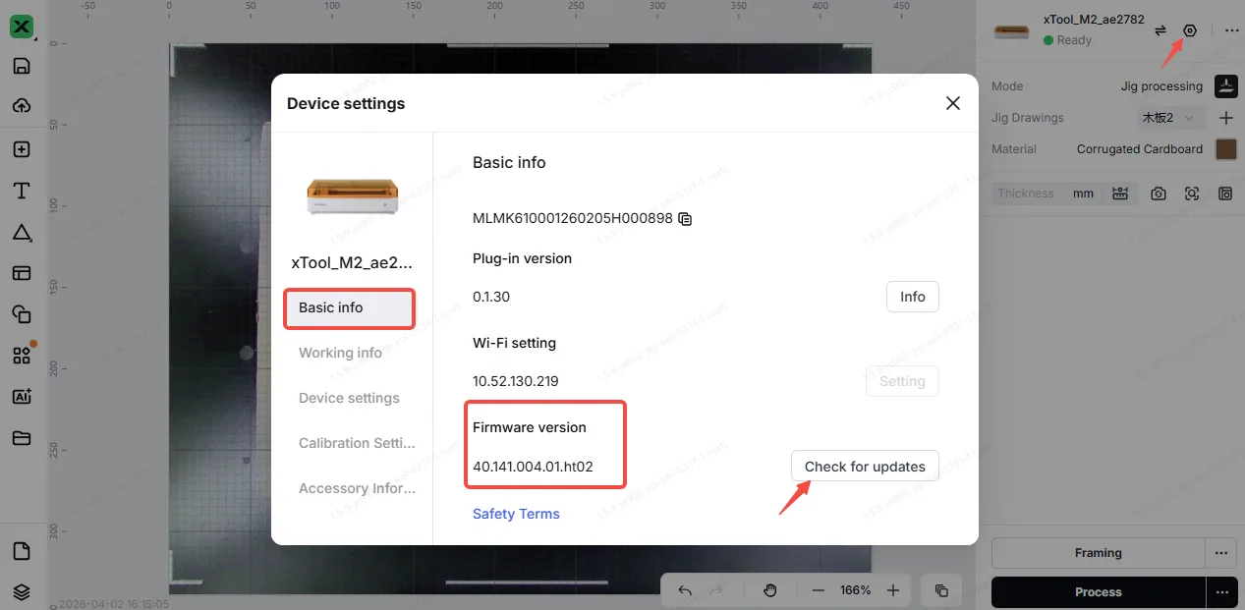Select the Basic info tab
Viewport: 1245px width, 610px height.
(350, 307)
